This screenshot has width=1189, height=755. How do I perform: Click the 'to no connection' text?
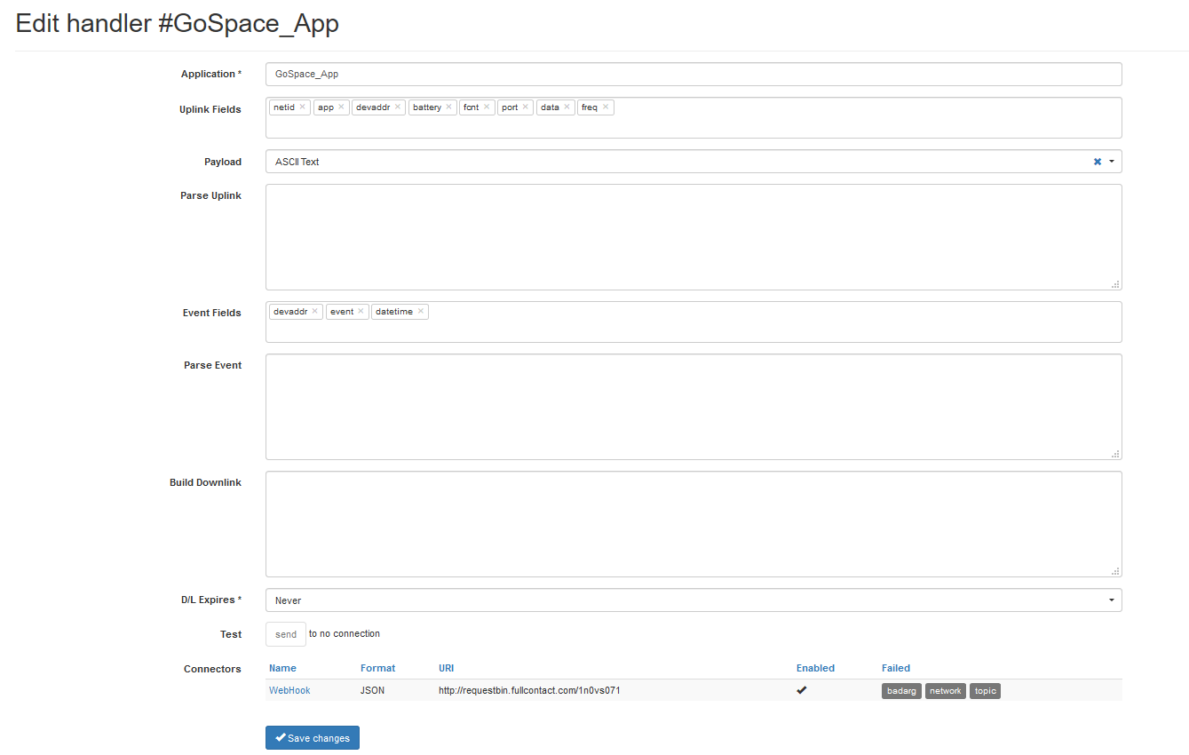345,634
